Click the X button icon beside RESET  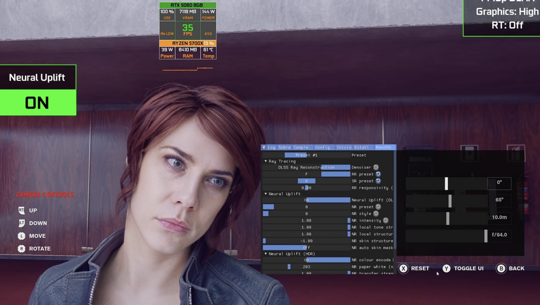point(404,269)
